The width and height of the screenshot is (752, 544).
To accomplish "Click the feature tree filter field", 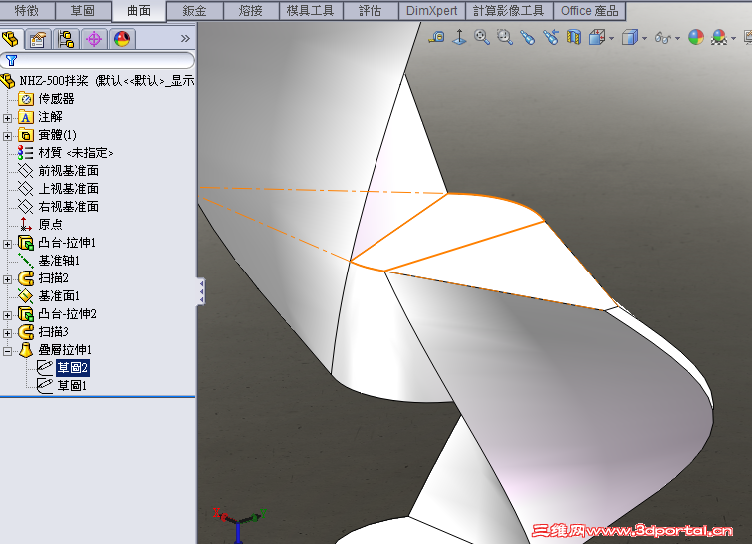I will click(x=97, y=61).
